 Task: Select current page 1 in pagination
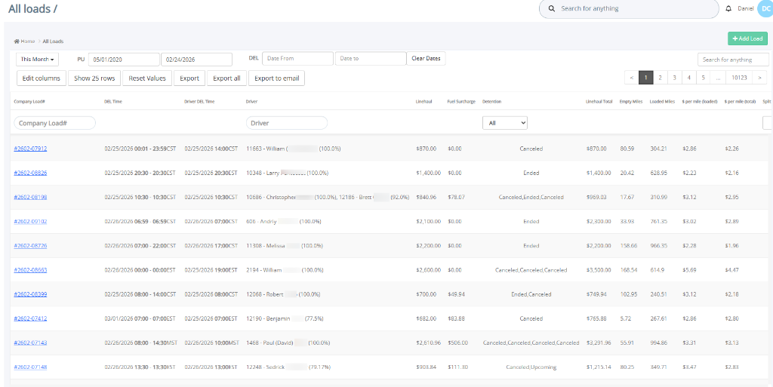[x=646, y=77]
